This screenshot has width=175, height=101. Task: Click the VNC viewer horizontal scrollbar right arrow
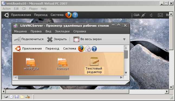point(121,77)
